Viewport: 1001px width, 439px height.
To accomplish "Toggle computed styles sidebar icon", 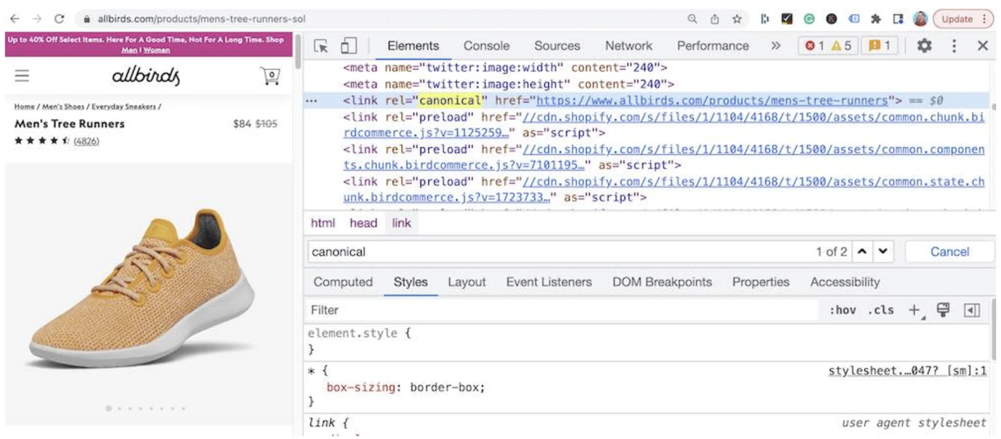I will (x=972, y=310).
